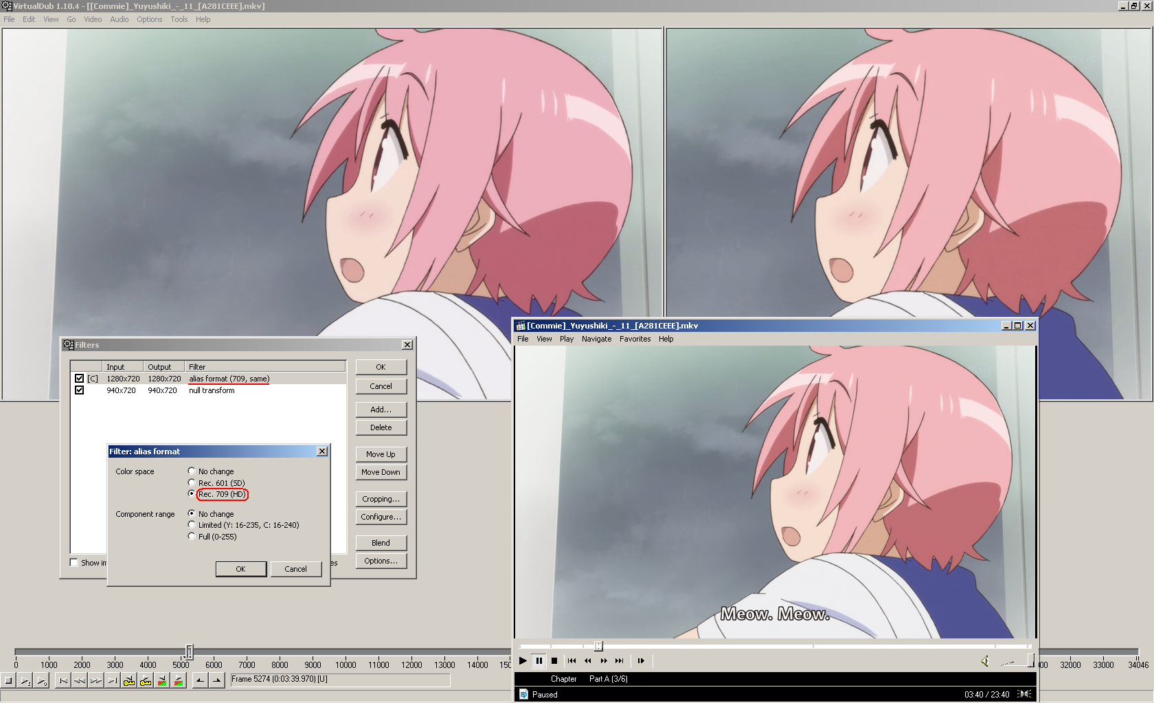Image resolution: width=1154 pixels, height=703 pixels.
Task: Select component range 'No change' radio
Action: point(192,514)
